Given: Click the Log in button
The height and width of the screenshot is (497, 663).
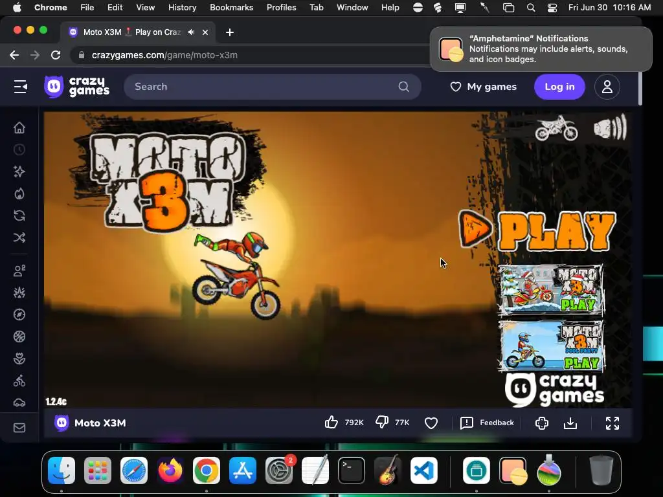Looking at the screenshot, I should tap(559, 87).
